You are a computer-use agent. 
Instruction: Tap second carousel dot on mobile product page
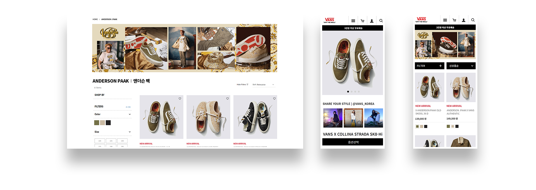(x=351, y=92)
